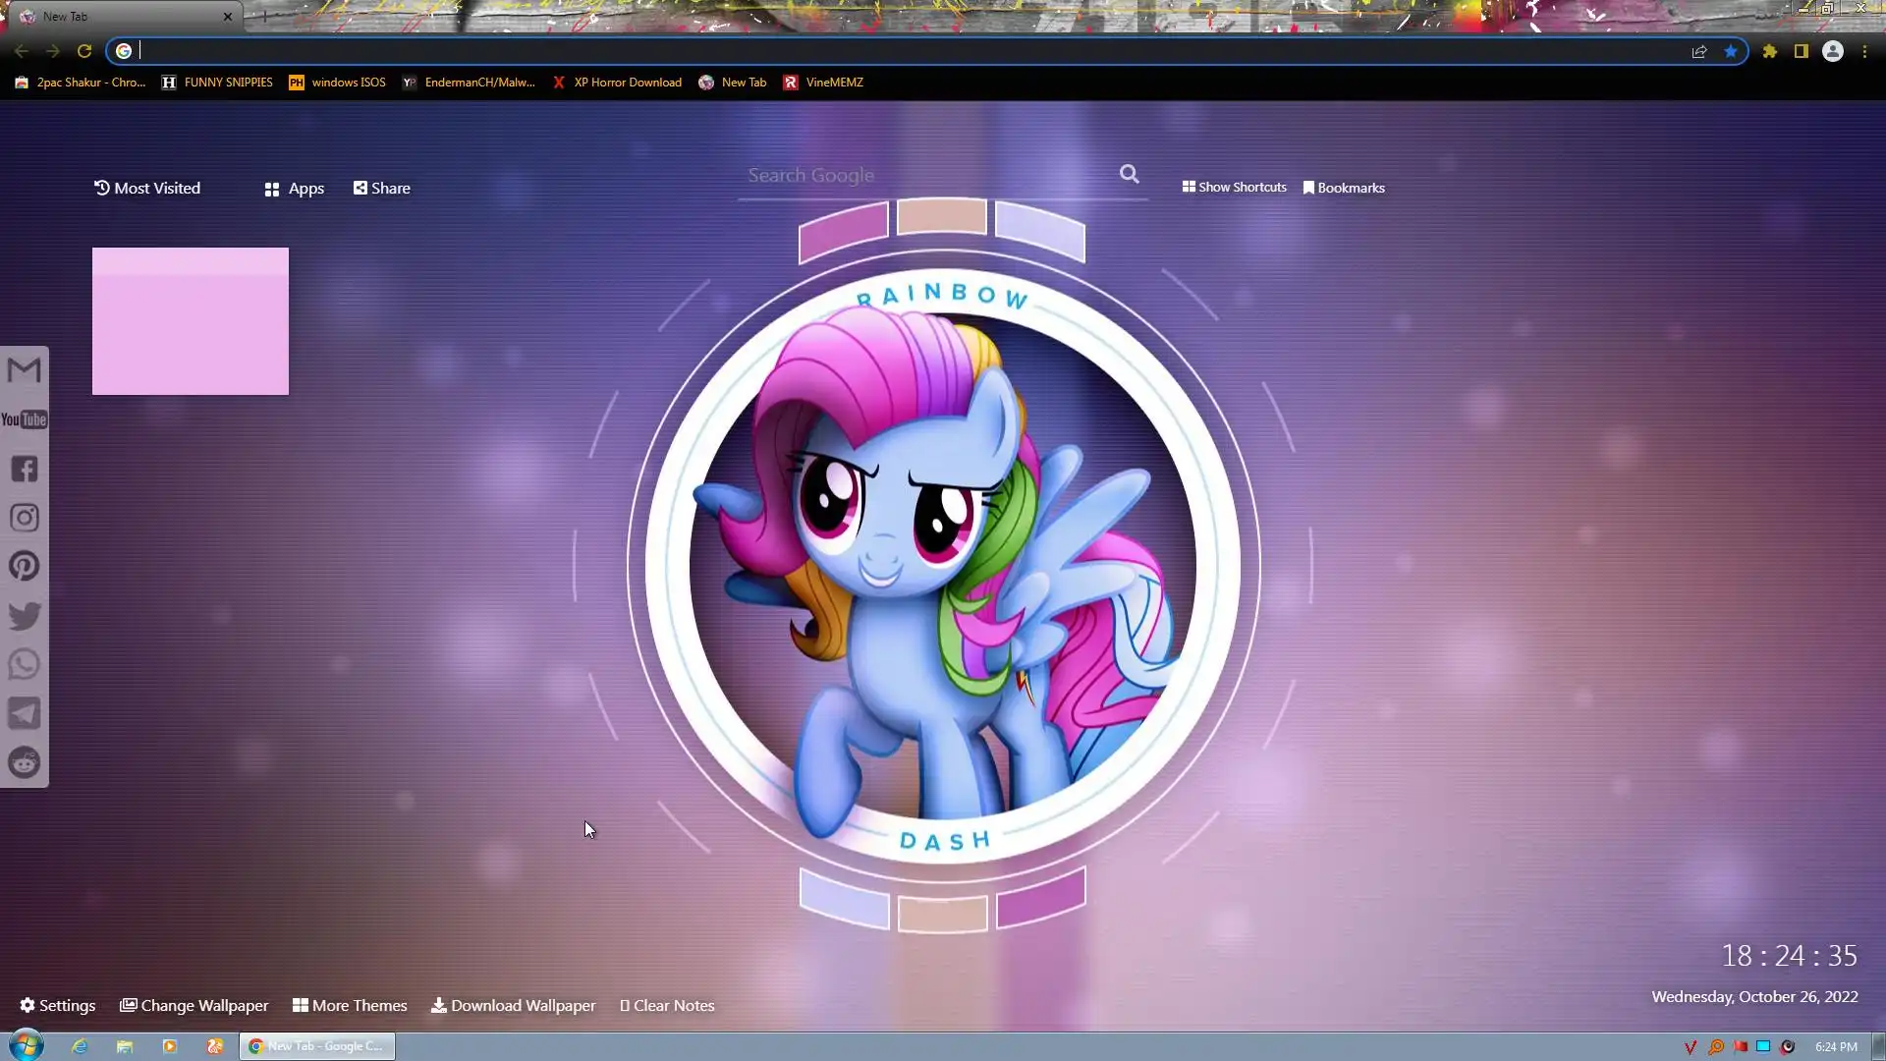Toggle the bookmark star in address bar
This screenshot has width=1886, height=1061.
pos(1731,51)
